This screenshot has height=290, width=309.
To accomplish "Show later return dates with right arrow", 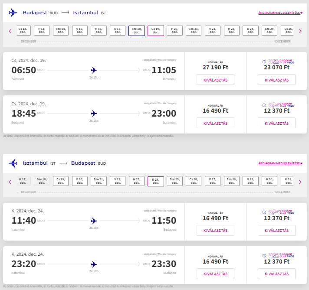I will coord(300,182).
